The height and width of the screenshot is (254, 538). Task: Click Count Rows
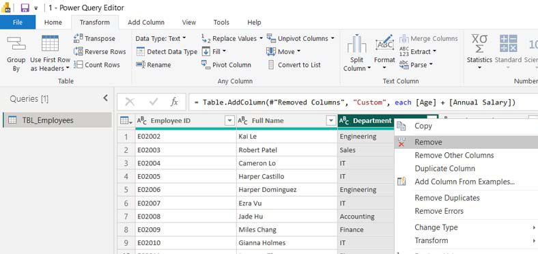(97, 65)
